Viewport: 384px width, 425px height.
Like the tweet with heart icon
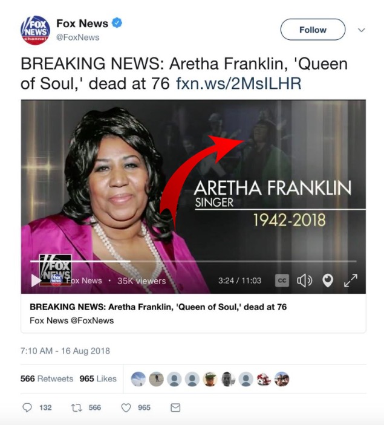point(126,407)
